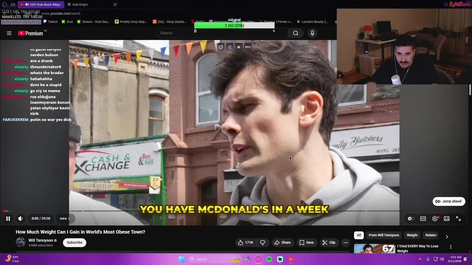Open the weather widget on taskbar
472x265 pixels.
12,259
